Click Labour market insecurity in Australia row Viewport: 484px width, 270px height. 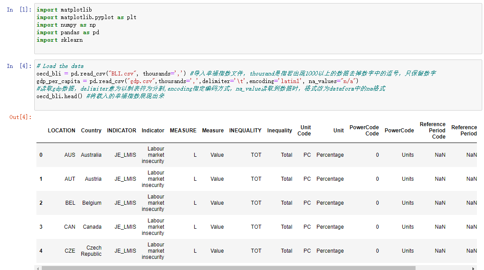pyautogui.click(x=153, y=155)
